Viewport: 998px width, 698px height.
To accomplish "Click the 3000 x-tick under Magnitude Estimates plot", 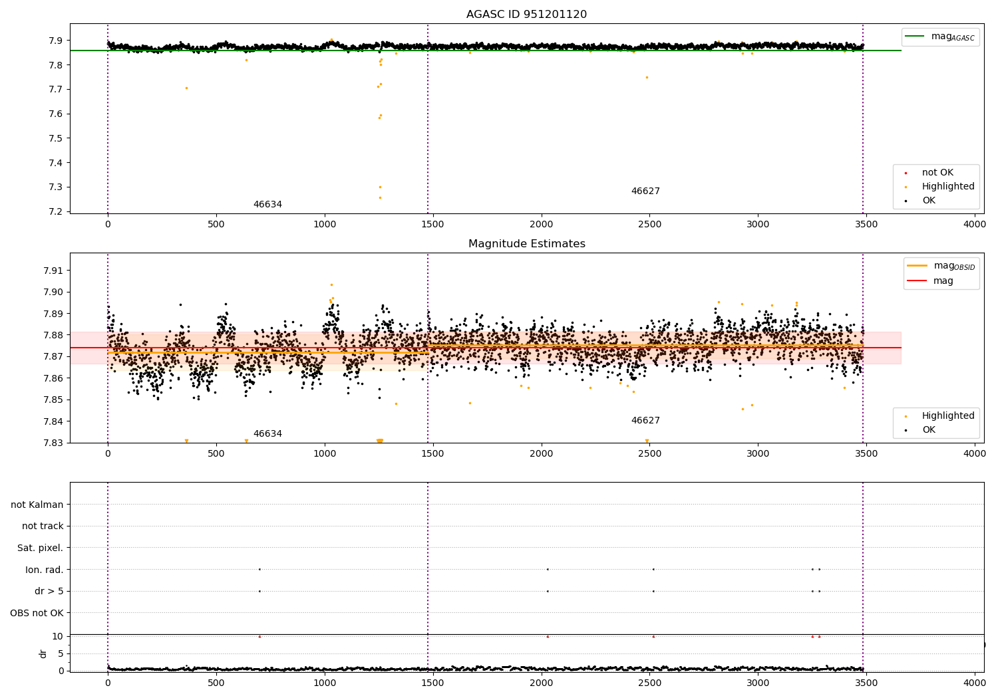I will pyautogui.click(x=758, y=454).
